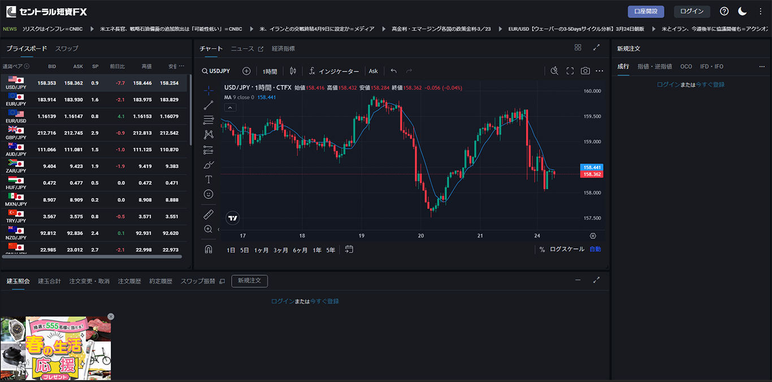772x382 pixels.
Task: Collapse the MA indicator legend
Action: pyautogui.click(x=230, y=107)
